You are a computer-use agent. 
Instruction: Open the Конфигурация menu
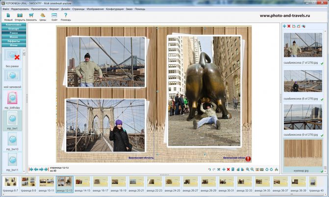click(x=115, y=9)
